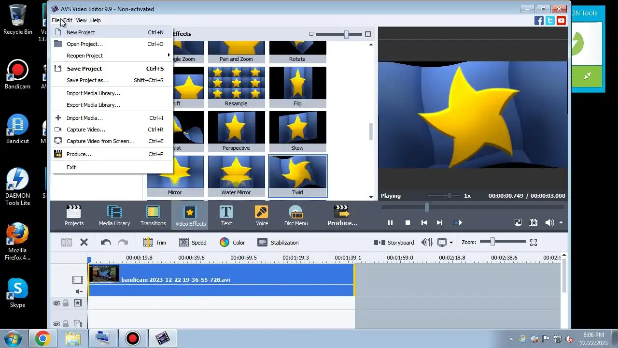Toggle Storyboard view
The height and width of the screenshot is (348, 618).
[x=394, y=242]
